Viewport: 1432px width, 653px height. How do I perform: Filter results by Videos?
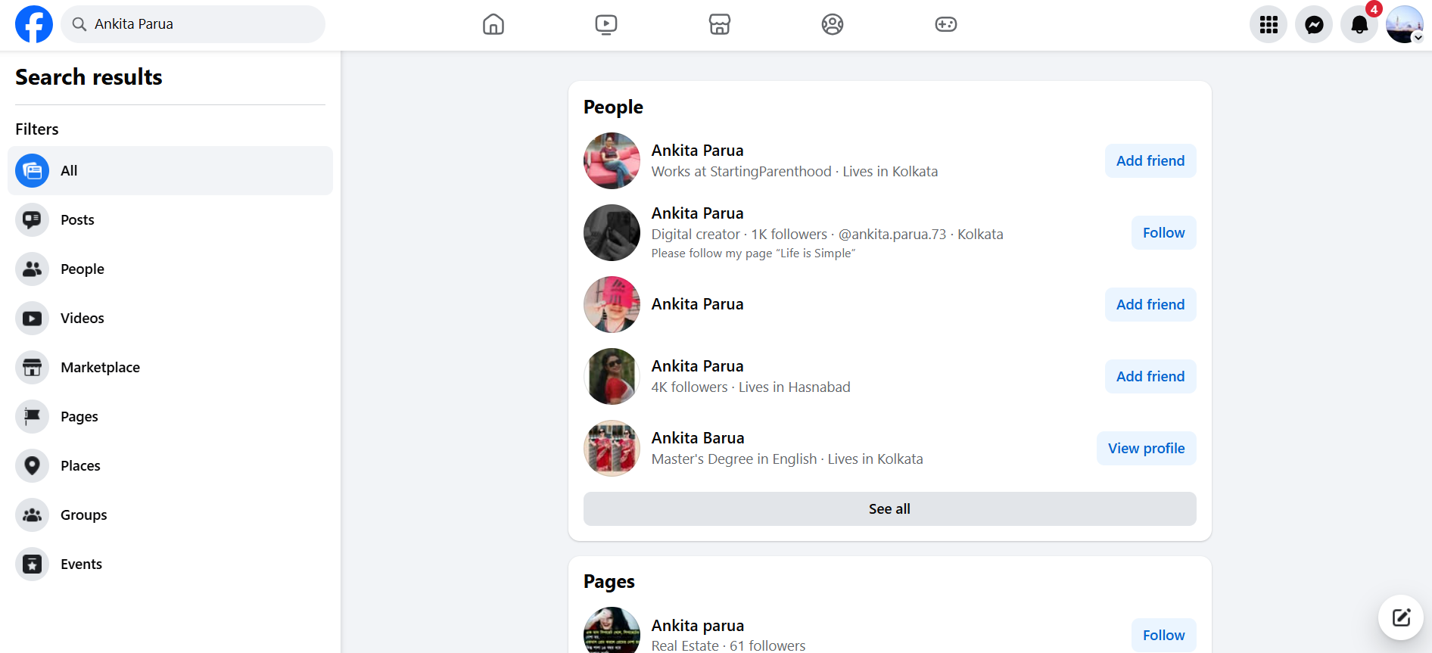[x=170, y=319]
